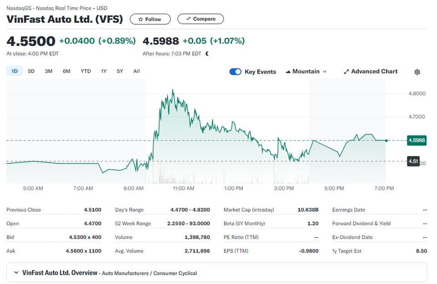Open chart settings gear icon

(x=417, y=72)
